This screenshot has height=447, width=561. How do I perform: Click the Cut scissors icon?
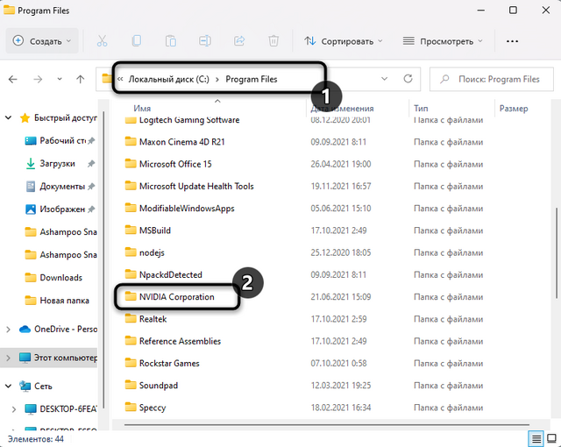click(x=102, y=41)
